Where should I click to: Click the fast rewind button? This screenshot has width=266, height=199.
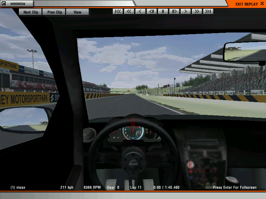tap(129, 12)
